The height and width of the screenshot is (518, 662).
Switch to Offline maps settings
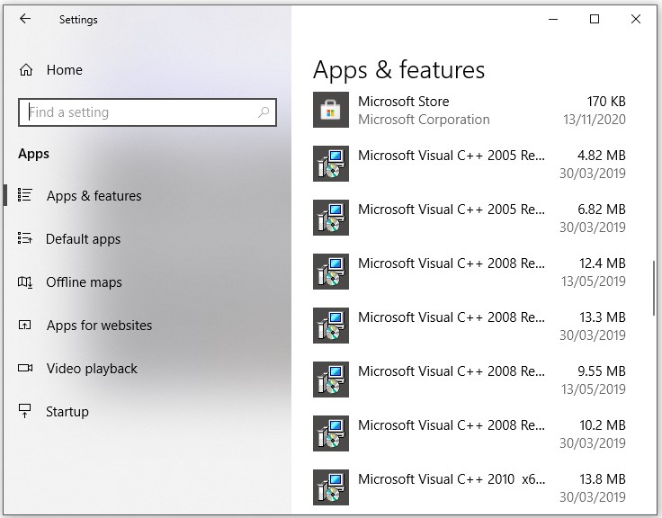pyautogui.click(x=147, y=281)
